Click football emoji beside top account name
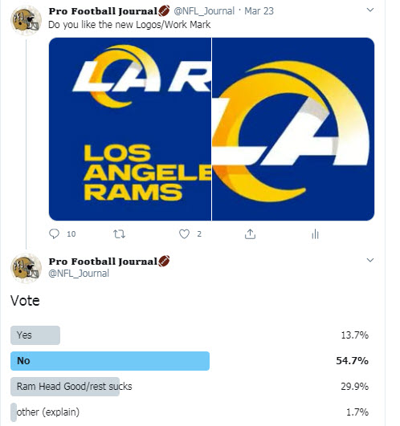The image size is (400, 426). click(x=164, y=11)
